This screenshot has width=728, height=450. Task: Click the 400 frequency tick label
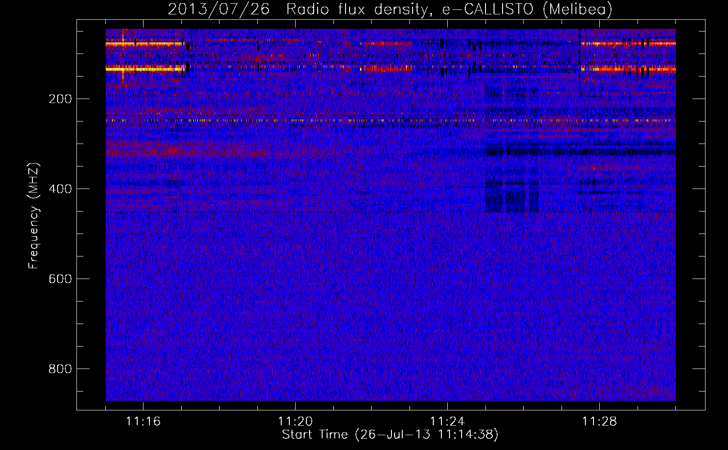click(60, 189)
